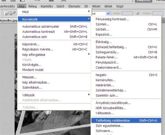Open Expozíció adjustment
This screenshot has width=165, height=135.
point(126,34)
